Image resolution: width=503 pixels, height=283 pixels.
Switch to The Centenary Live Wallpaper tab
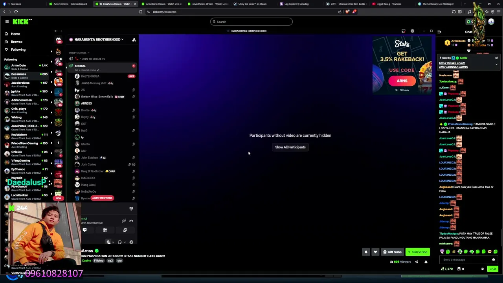point(438,4)
